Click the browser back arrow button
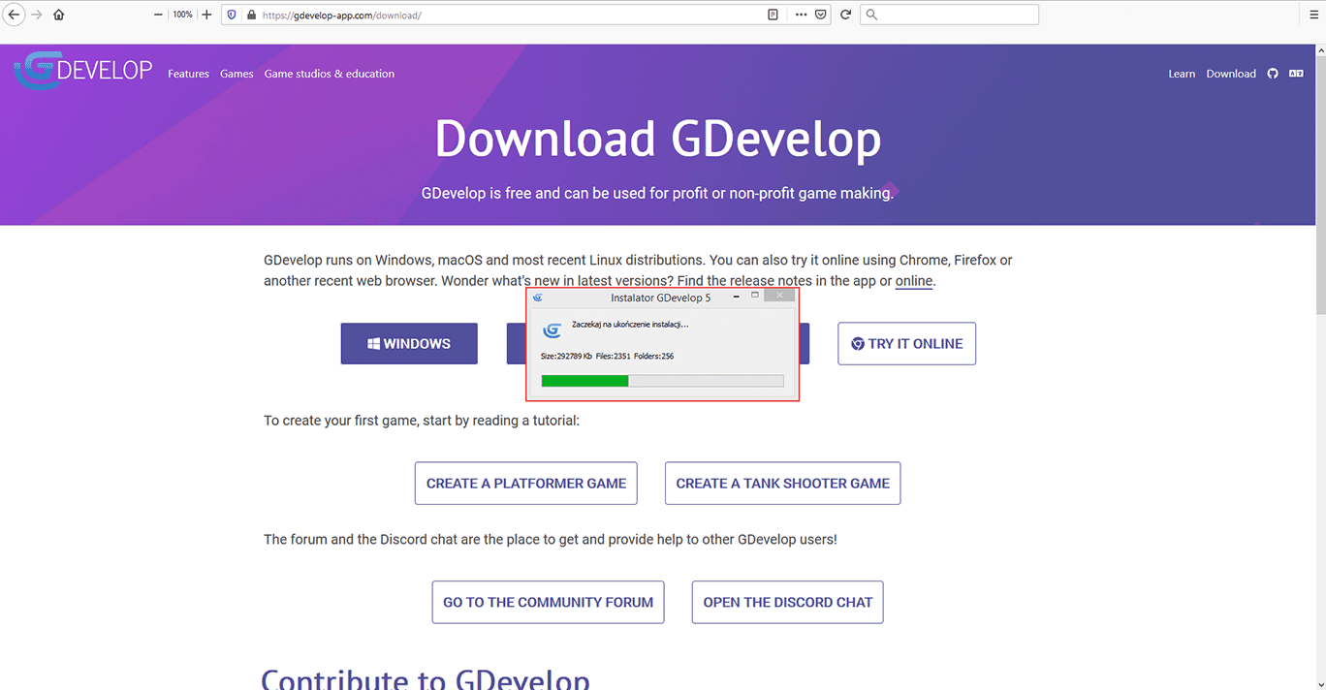 14,15
